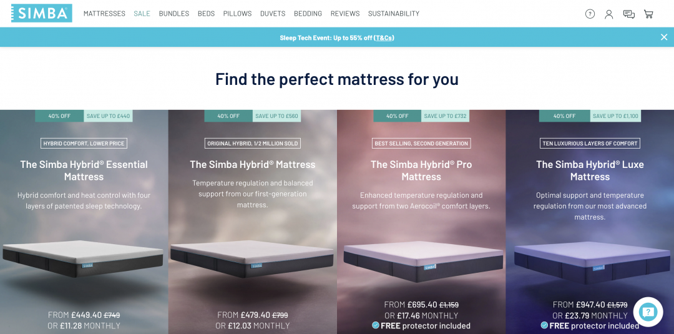Go to the Sale section
The height and width of the screenshot is (334, 674).
[142, 14]
